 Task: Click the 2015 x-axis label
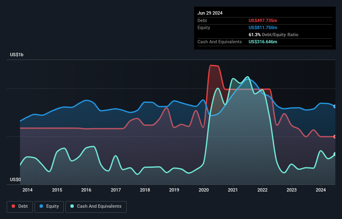(57, 190)
